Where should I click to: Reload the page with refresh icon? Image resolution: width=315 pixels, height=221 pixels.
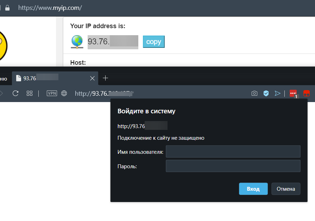click(x=15, y=93)
